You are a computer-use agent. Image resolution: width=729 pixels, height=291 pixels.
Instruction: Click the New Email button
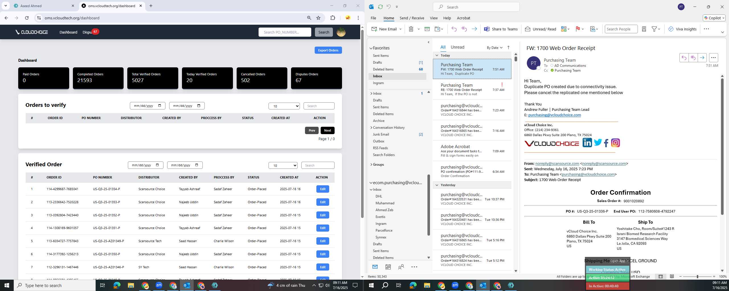click(x=384, y=29)
